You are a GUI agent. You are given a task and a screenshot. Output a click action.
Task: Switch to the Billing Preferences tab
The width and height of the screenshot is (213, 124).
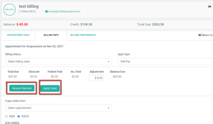pyautogui.click(x=83, y=35)
